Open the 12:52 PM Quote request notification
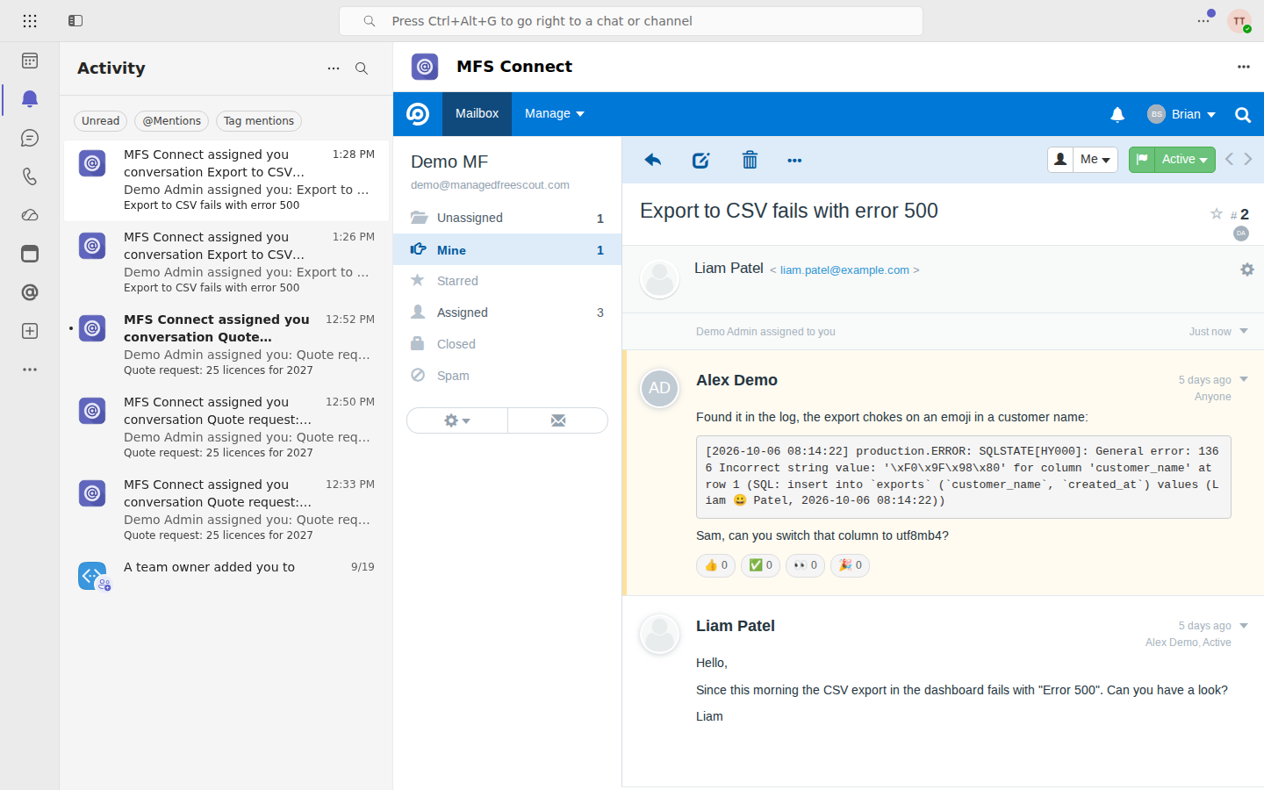This screenshot has height=790, width=1264. click(226, 345)
